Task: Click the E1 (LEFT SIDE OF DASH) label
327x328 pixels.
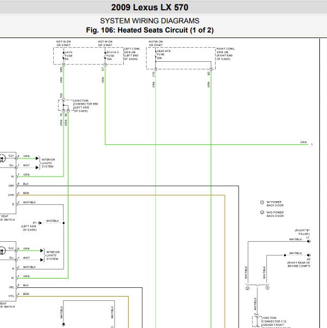Action: click(29, 226)
